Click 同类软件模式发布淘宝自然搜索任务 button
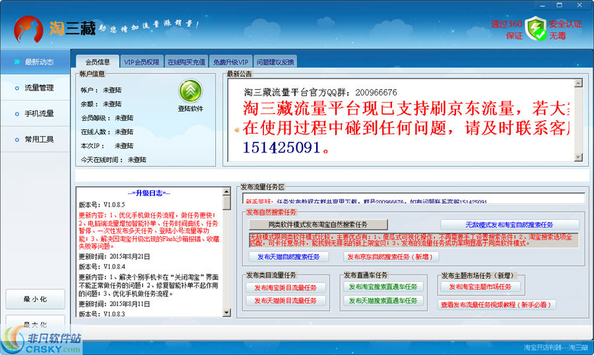Image resolution: width=594 pixels, height=355 pixels. coord(318,224)
